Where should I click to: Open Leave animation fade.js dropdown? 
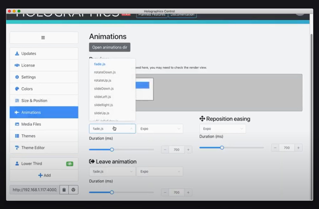click(x=112, y=172)
